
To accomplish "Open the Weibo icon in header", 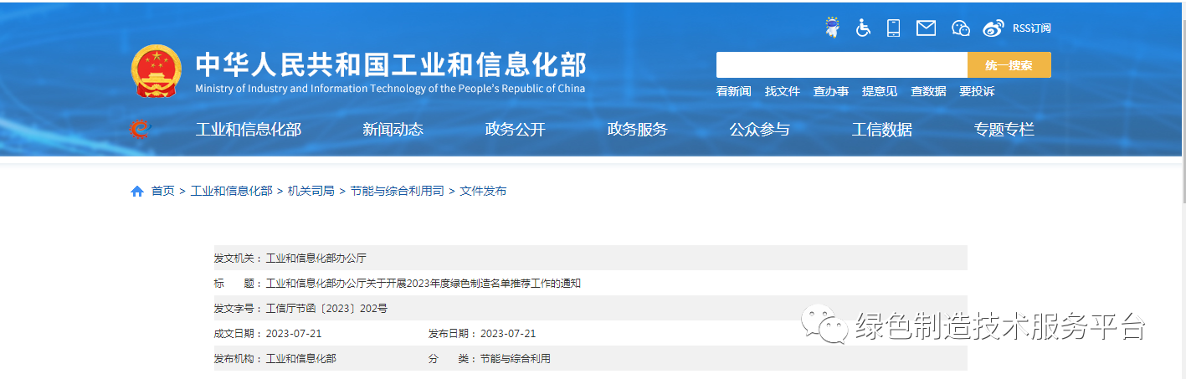I will [x=993, y=28].
